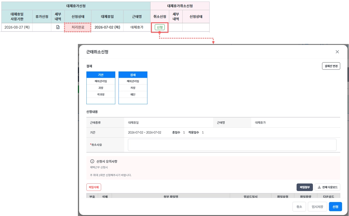The height and width of the screenshot is (216, 349).
Task: Click into the 취소사유 text field
Action: (232, 145)
